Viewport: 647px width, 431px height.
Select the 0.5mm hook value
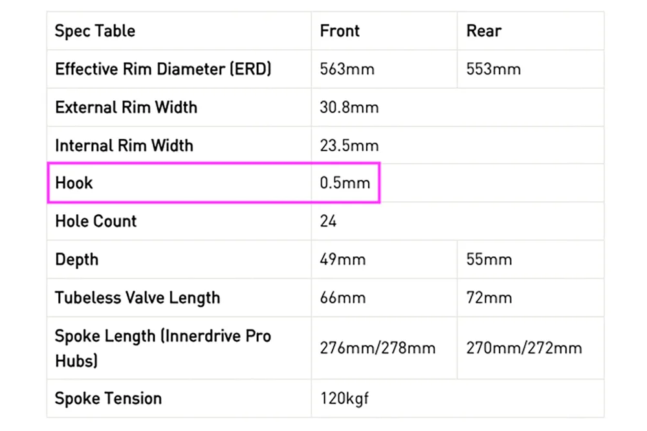[x=345, y=183]
